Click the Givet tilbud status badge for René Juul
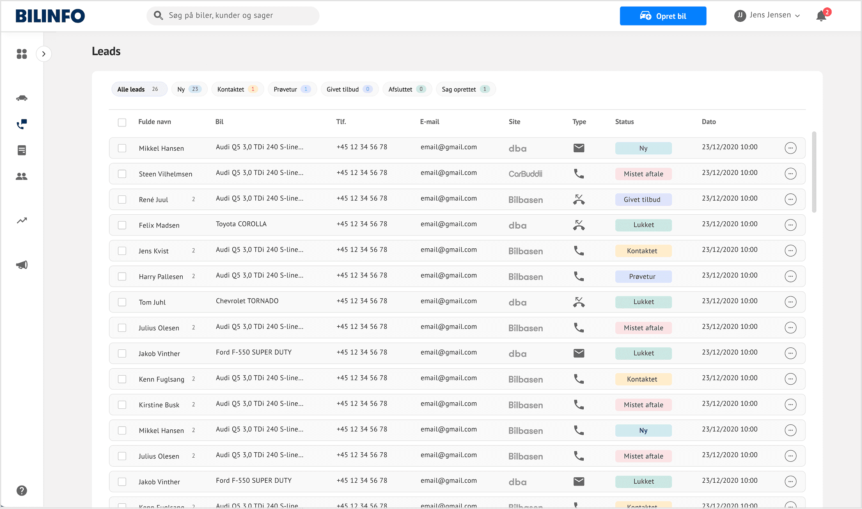Viewport: 862px width, 509px height. [x=643, y=199]
